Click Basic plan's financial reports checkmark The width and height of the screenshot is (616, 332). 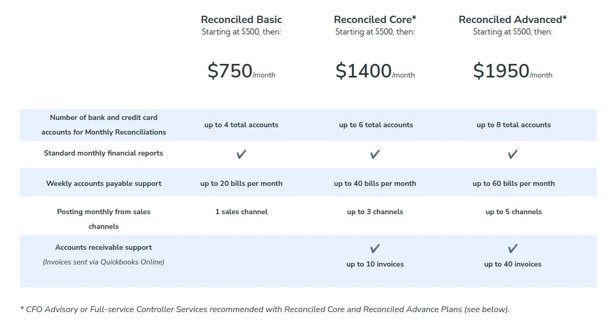click(x=241, y=154)
